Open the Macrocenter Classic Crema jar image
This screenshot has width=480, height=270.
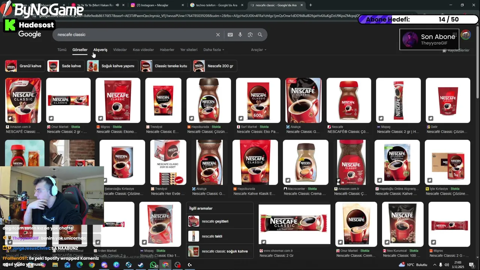pos(306,162)
